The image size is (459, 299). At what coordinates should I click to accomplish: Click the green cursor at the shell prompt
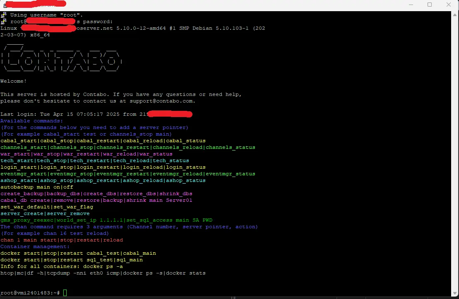65,293
